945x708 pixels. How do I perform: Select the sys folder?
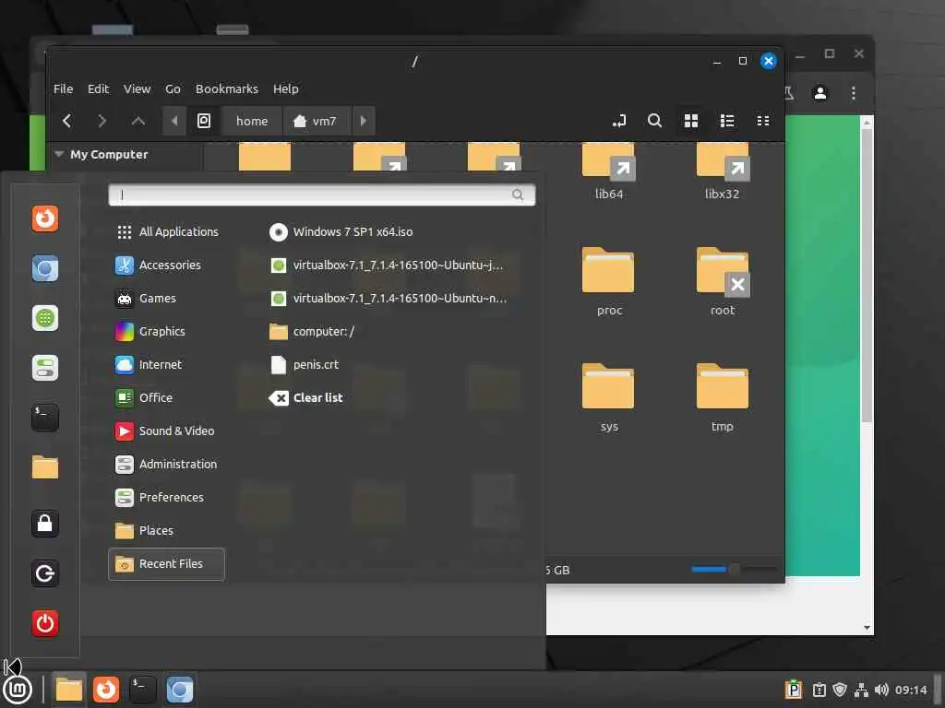point(609,396)
